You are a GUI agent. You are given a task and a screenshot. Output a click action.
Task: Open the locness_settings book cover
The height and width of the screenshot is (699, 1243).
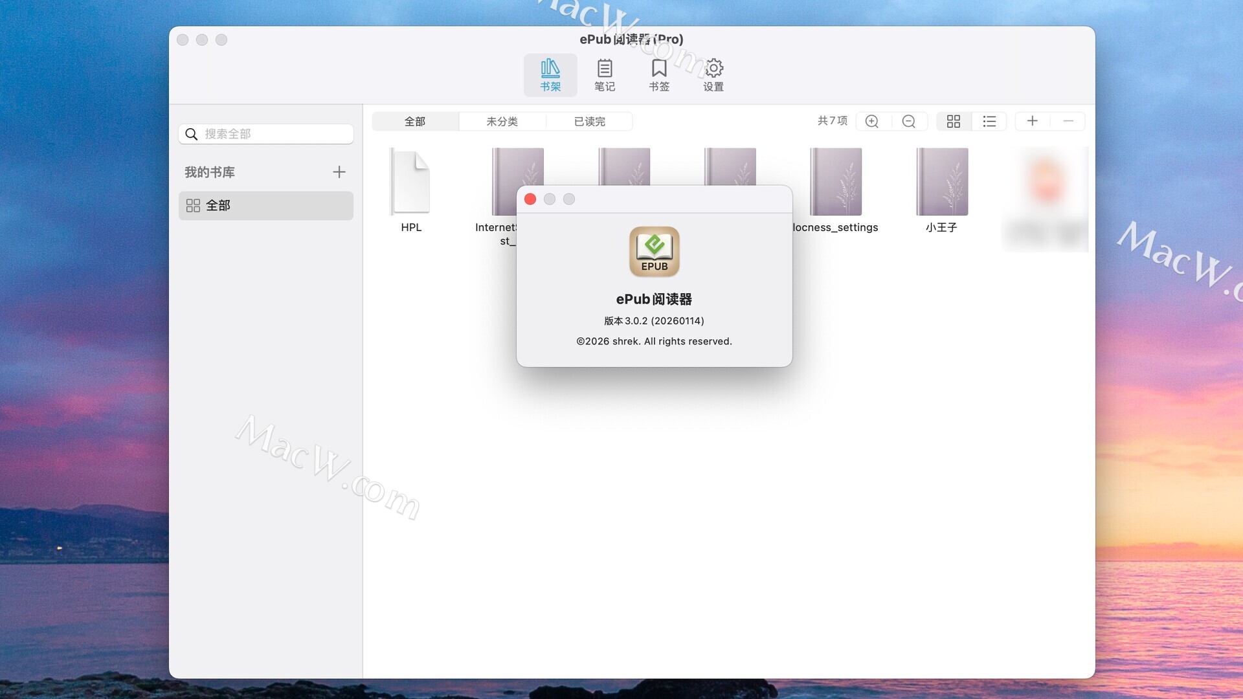coord(835,182)
